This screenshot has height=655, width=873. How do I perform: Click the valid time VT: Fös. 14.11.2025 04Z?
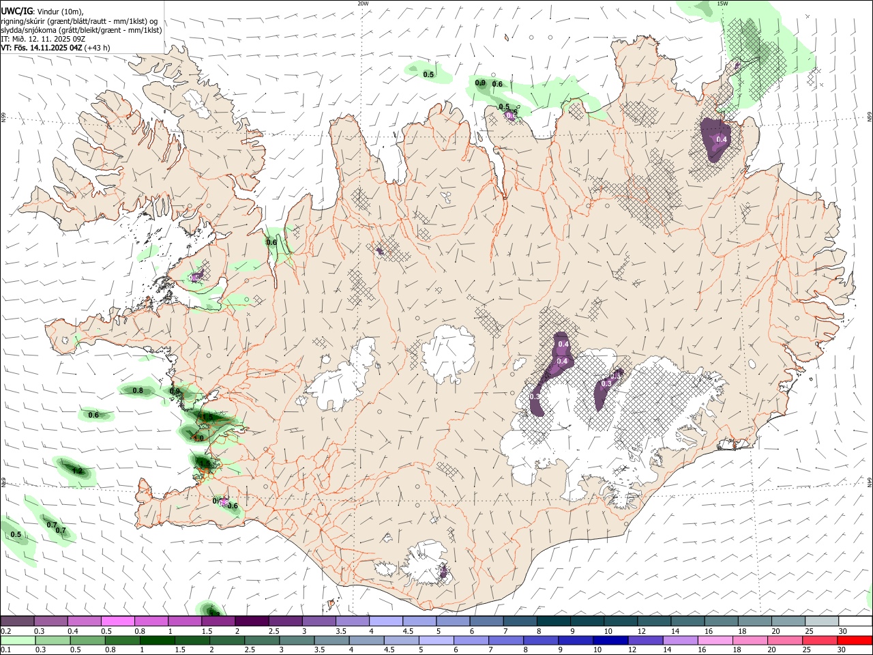click(40, 48)
